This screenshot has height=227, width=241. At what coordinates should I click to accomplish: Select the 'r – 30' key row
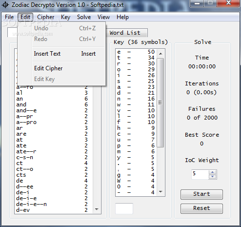(x=136, y=63)
